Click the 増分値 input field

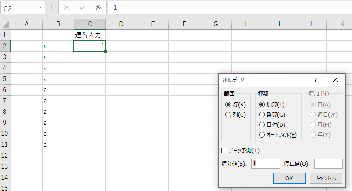point(266,163)
